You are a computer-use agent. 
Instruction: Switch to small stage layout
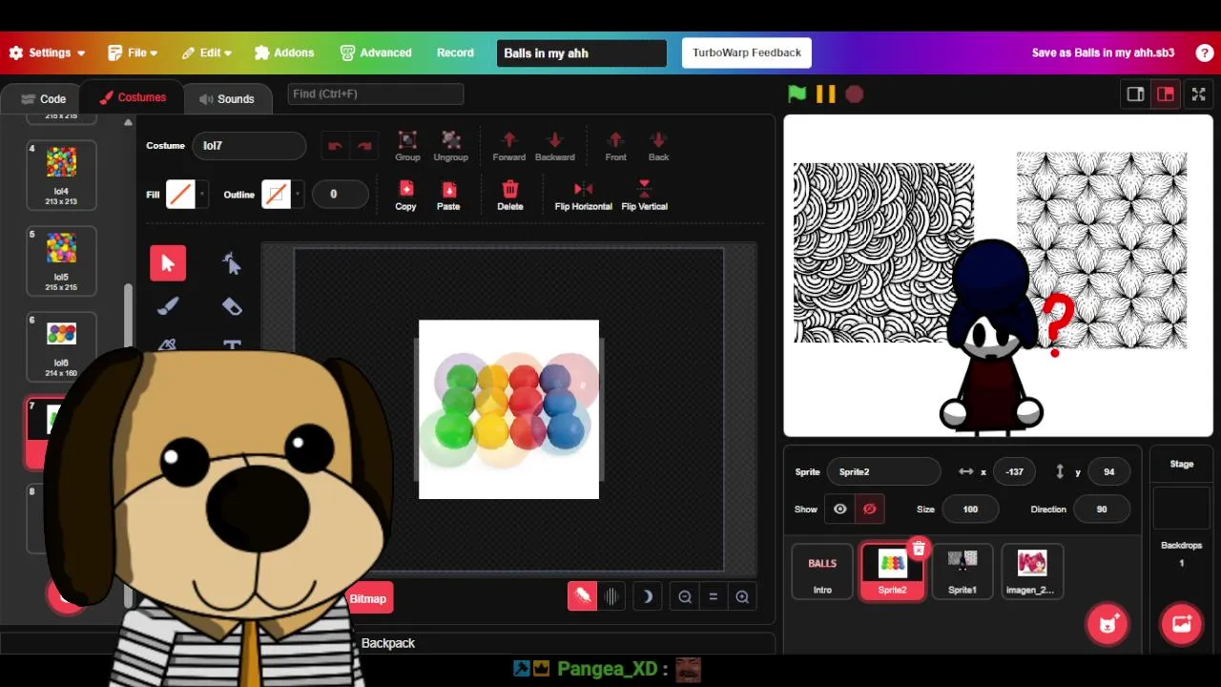click(x=1135, y=94)
